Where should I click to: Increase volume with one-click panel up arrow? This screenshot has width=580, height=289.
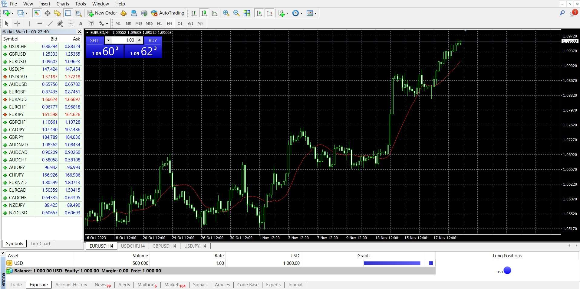click(139, 40)
